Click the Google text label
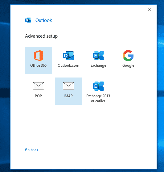Viewport: 164px width, 172px height. [128, 65]
